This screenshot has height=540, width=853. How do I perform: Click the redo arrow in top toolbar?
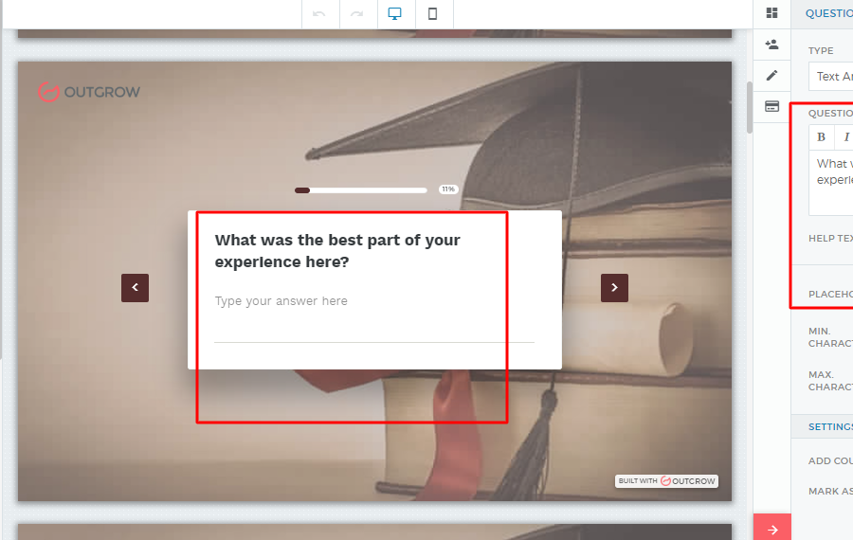[357, 14]
